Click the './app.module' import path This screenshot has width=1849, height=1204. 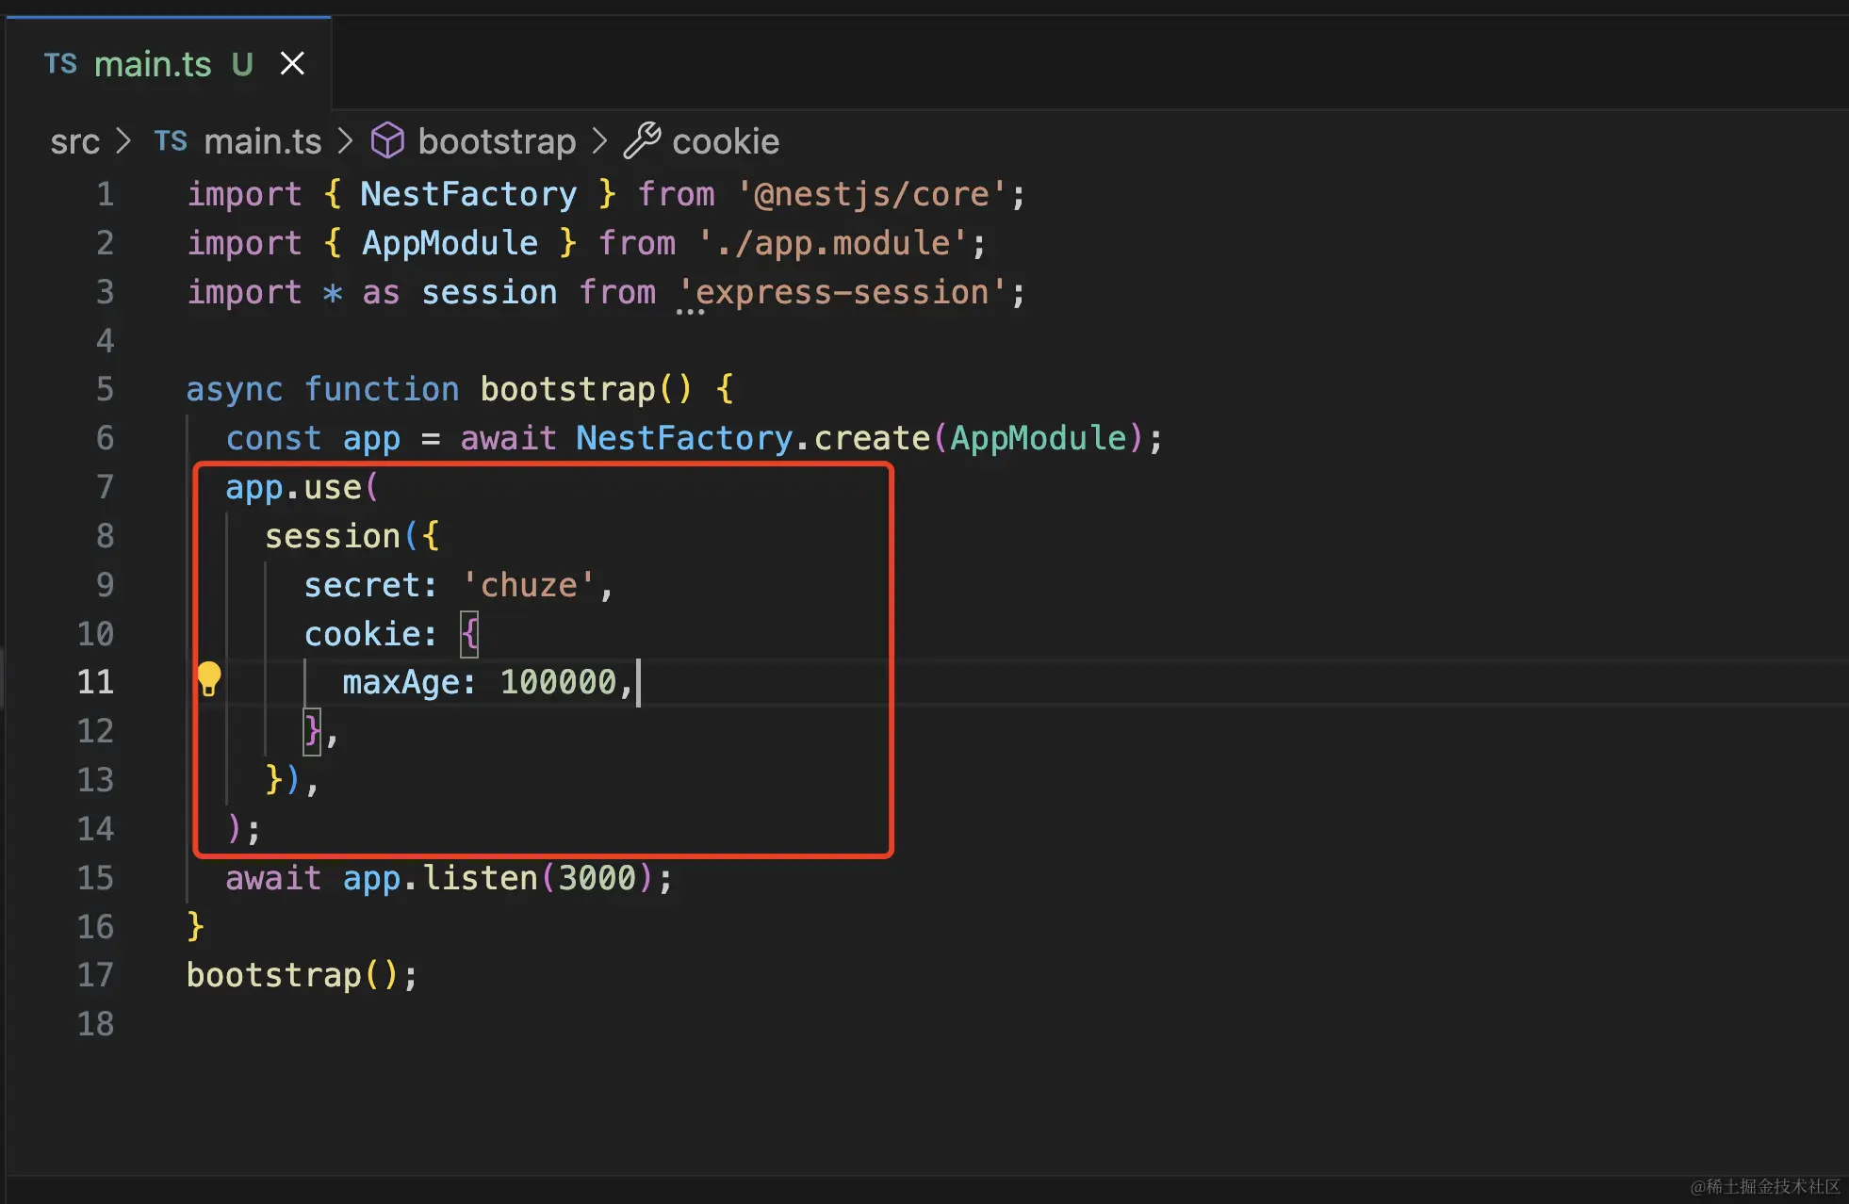pos(833,243)
